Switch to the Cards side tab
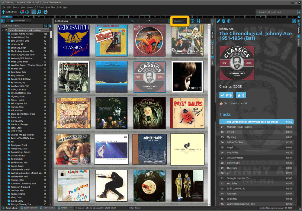Viewport: 302px width, 211px height. point(212,60)
